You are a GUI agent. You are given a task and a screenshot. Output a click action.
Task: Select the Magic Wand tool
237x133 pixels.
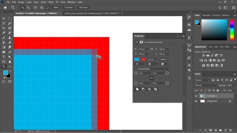click(x=10, y=23)
